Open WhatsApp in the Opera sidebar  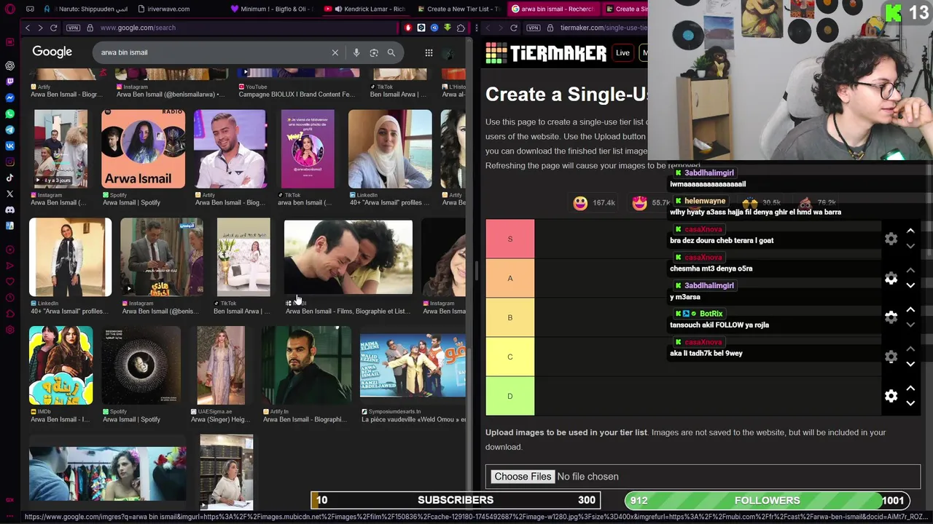click(9, 114)
